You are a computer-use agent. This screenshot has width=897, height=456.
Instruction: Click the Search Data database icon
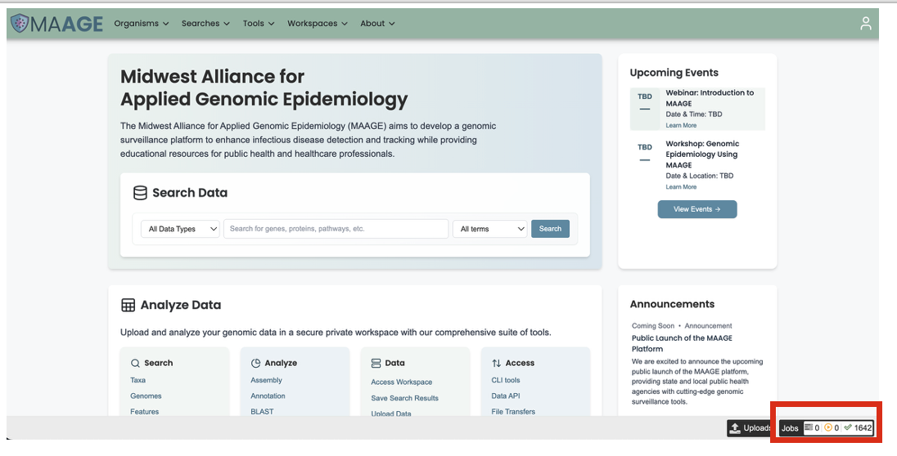pyautogui.click(x=140, y=193)
